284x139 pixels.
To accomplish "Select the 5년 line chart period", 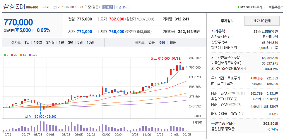I will 80,42.
